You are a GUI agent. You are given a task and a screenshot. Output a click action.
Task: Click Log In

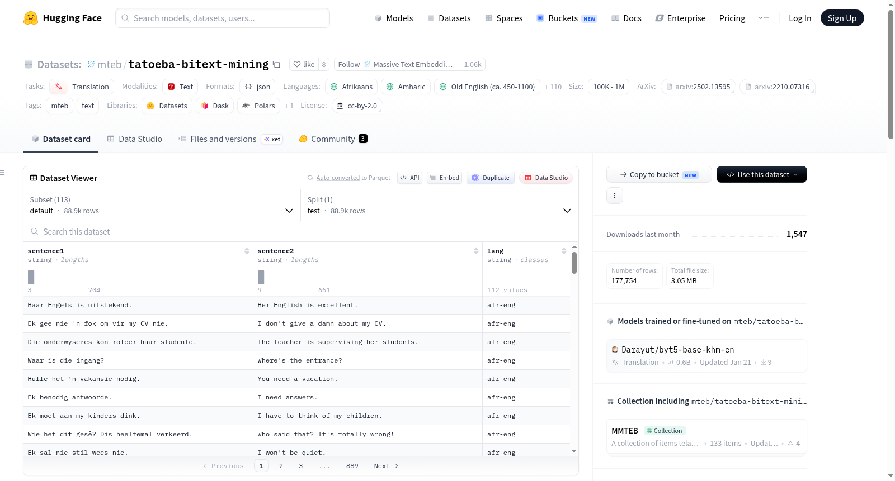pos(800,18)
